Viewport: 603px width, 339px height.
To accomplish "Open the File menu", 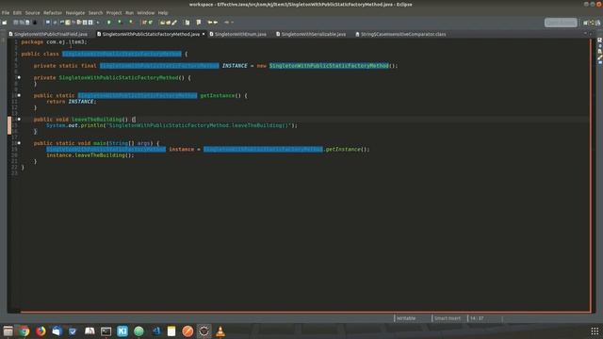I will coord(6,12).
